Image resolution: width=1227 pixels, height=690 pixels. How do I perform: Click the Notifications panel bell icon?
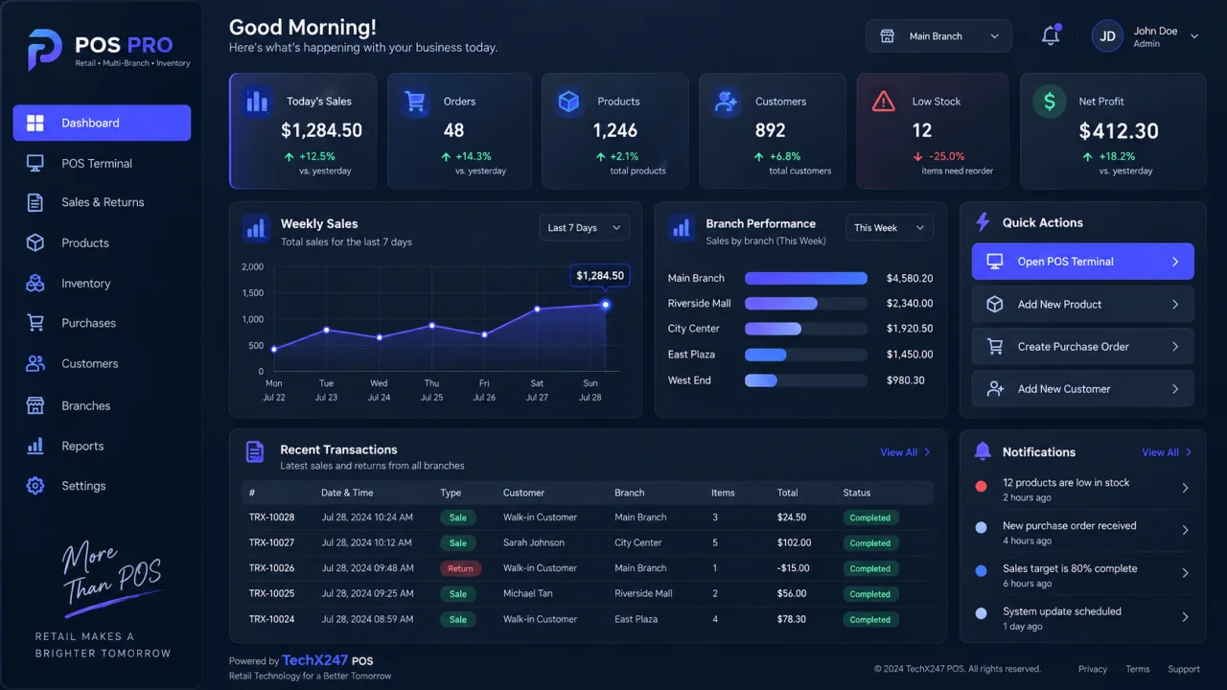point(983,451)
